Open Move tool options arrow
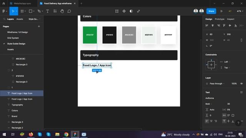Image resolution: width=246 pixels, height=138 pixels. [17, 11]
